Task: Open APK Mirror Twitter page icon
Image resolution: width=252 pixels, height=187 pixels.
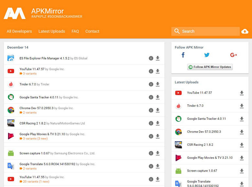Action: tap(207, 55)
